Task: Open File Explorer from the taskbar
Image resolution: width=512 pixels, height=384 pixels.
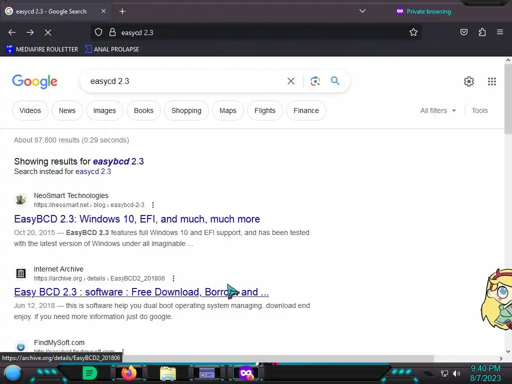Action: [168, 373]
